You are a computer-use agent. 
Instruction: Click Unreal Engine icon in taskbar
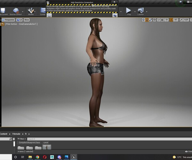74,157
